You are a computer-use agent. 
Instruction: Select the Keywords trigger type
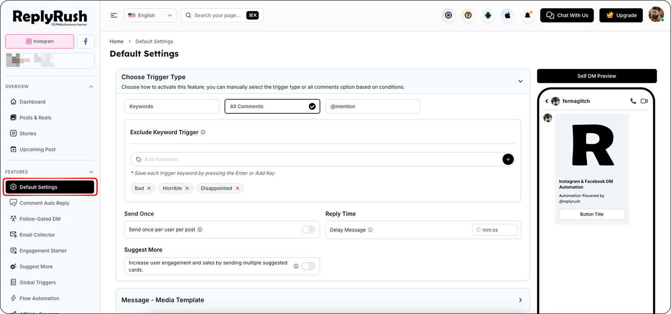(x=172, y=106)
